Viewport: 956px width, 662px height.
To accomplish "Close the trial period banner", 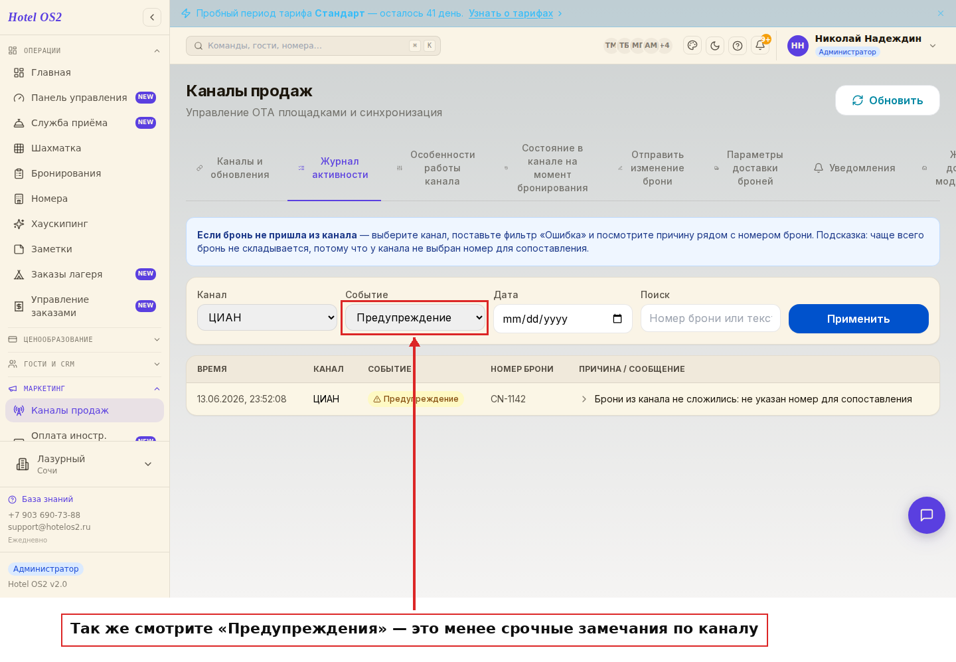I will click(941, 13).
